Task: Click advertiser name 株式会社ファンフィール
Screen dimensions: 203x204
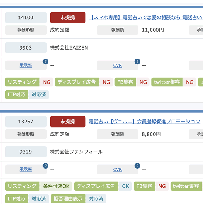Action: pyautogui.click(x=76, y=152)
